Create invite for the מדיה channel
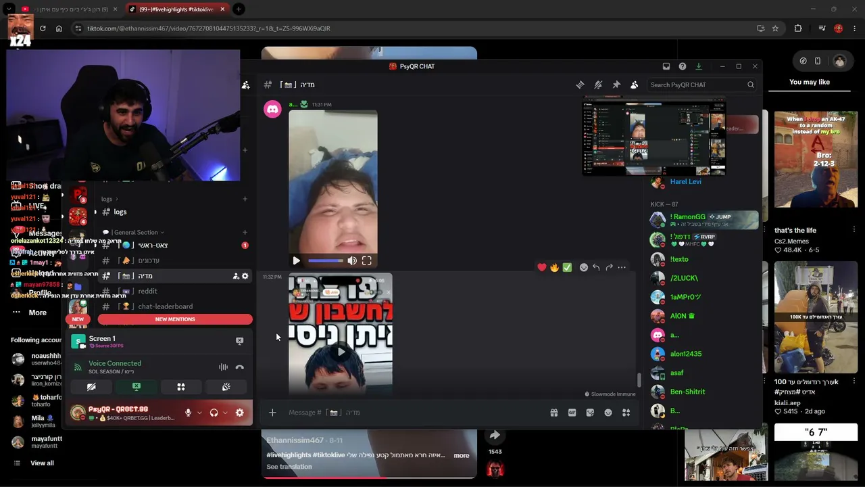865x487 pixels. click(x=236, y=276)
